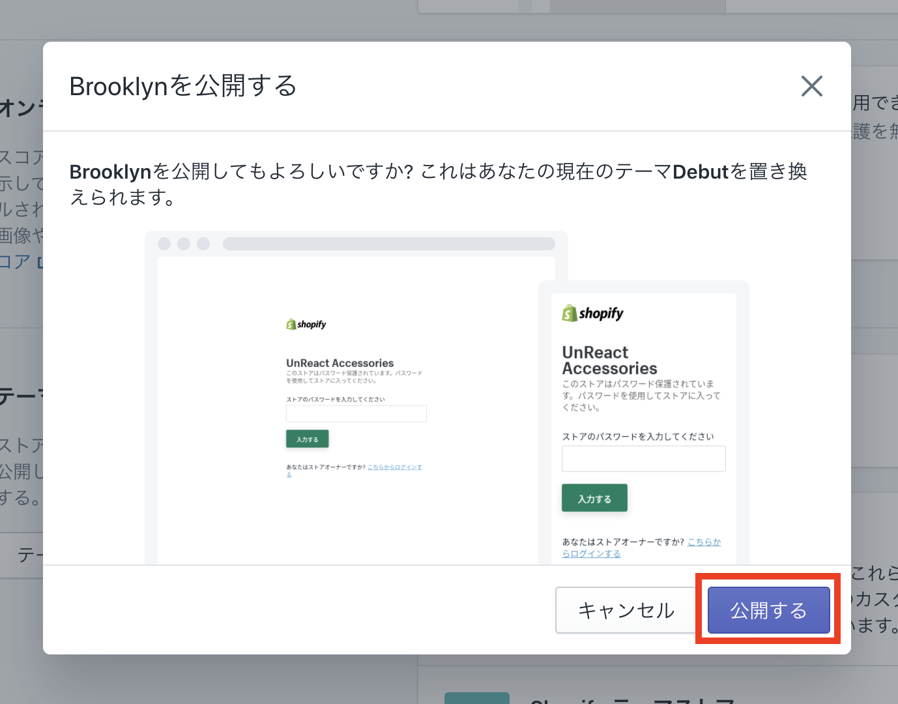This screenshot has width=898, height=704.
Task: Click the middle gray circle in browser mockup
Action: (184, 244)
